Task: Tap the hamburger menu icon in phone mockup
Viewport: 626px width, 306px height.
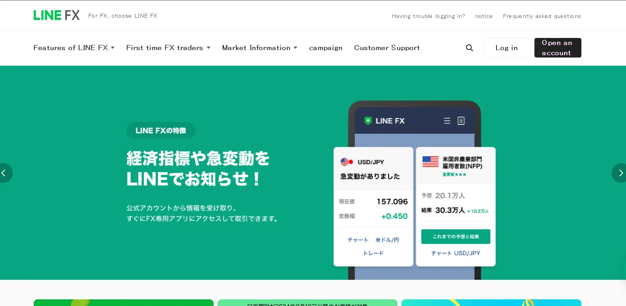Action: click(x=447, y=121)
